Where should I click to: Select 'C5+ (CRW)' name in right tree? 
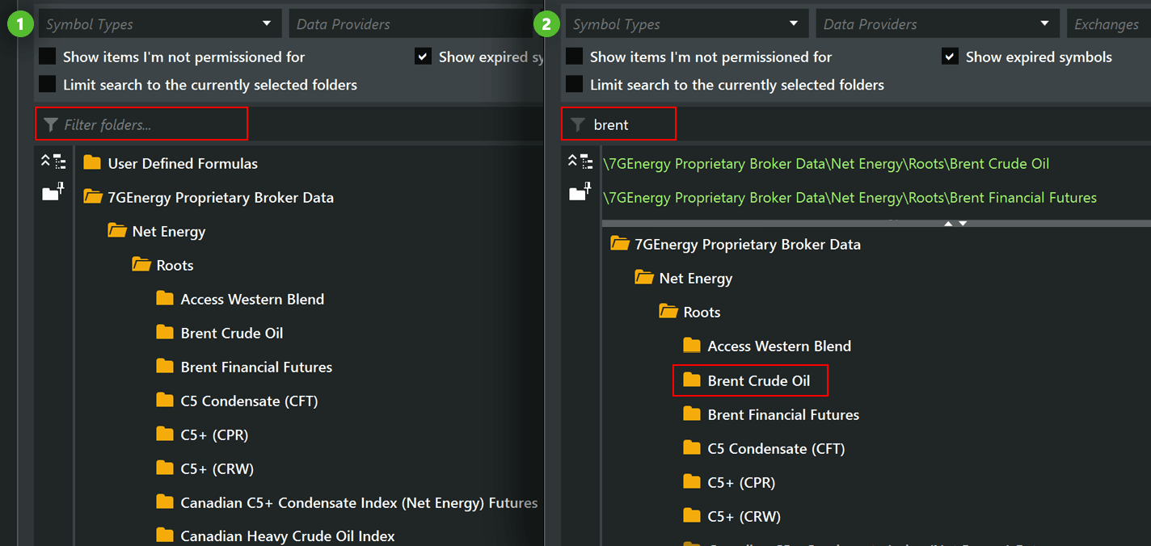tap(744, 516)
